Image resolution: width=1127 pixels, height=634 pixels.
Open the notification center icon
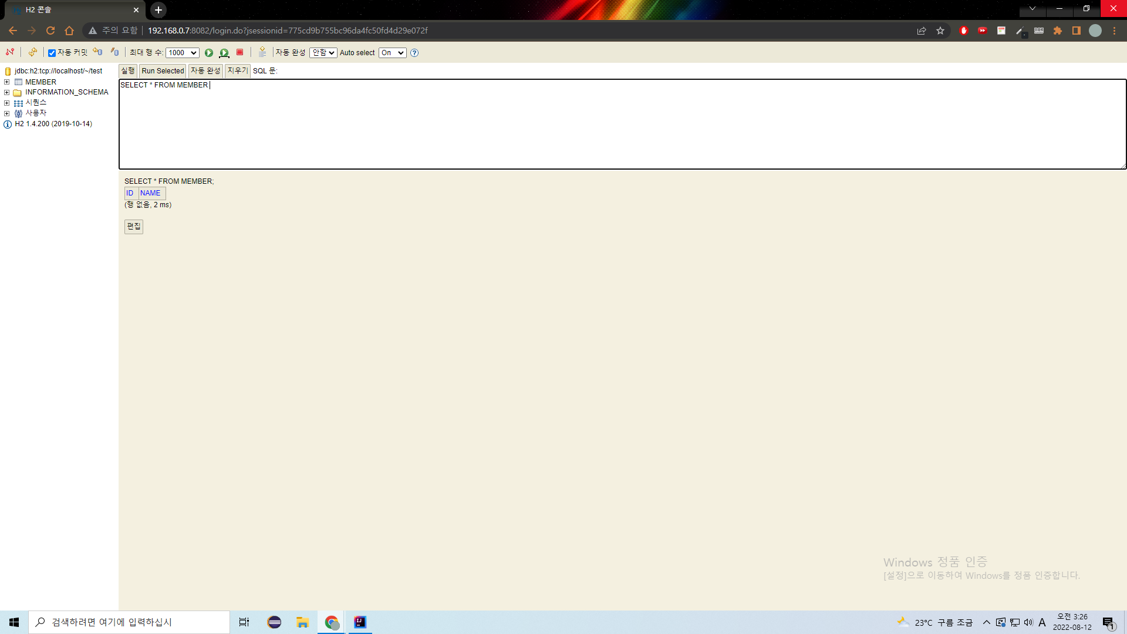tap(1108, 622)
